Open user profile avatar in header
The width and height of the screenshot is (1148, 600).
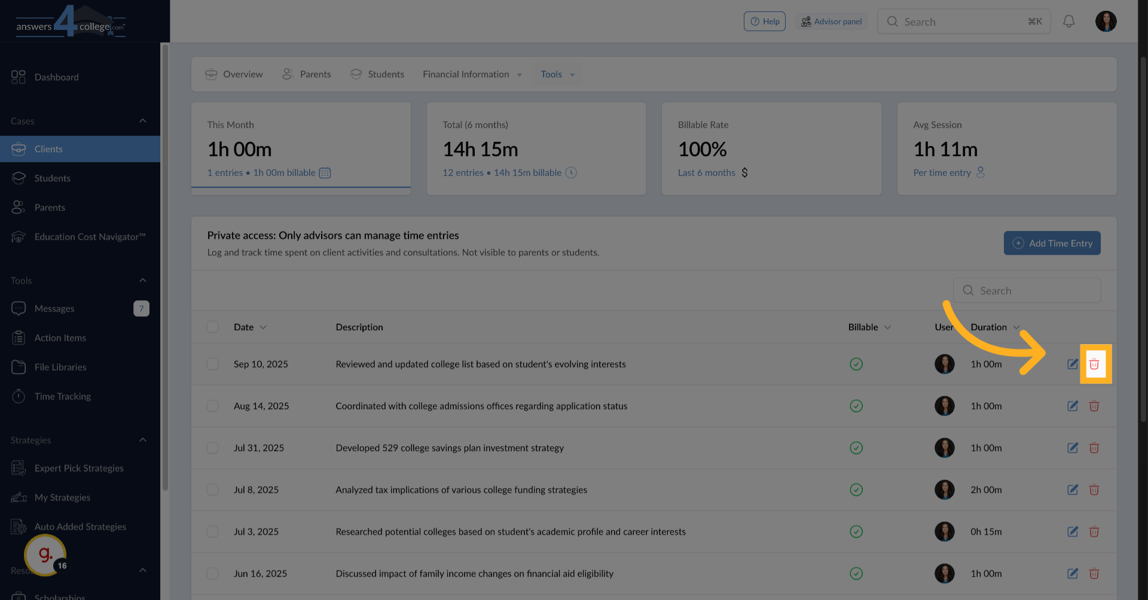click(x=1106, y=22)
